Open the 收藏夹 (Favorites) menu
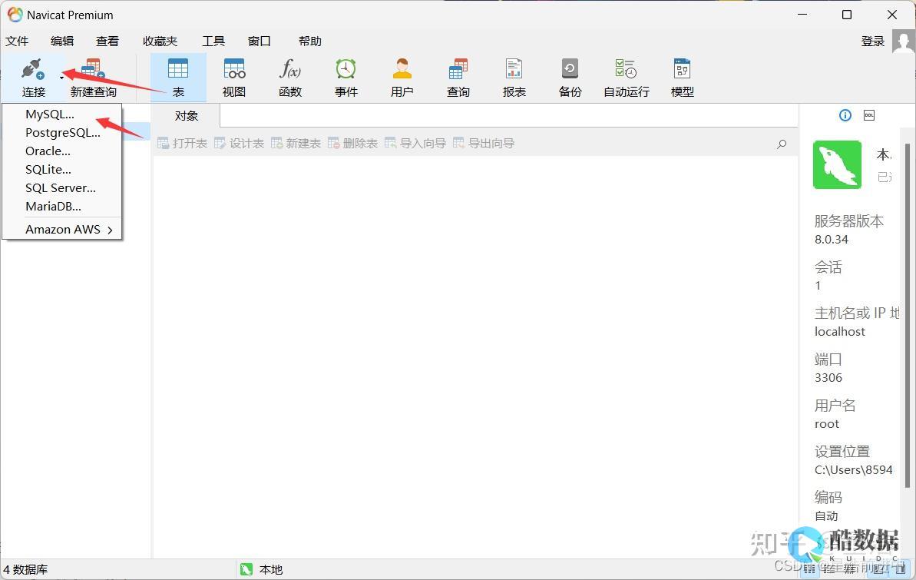Screen dimensions: 916x580 click(160, 41)
